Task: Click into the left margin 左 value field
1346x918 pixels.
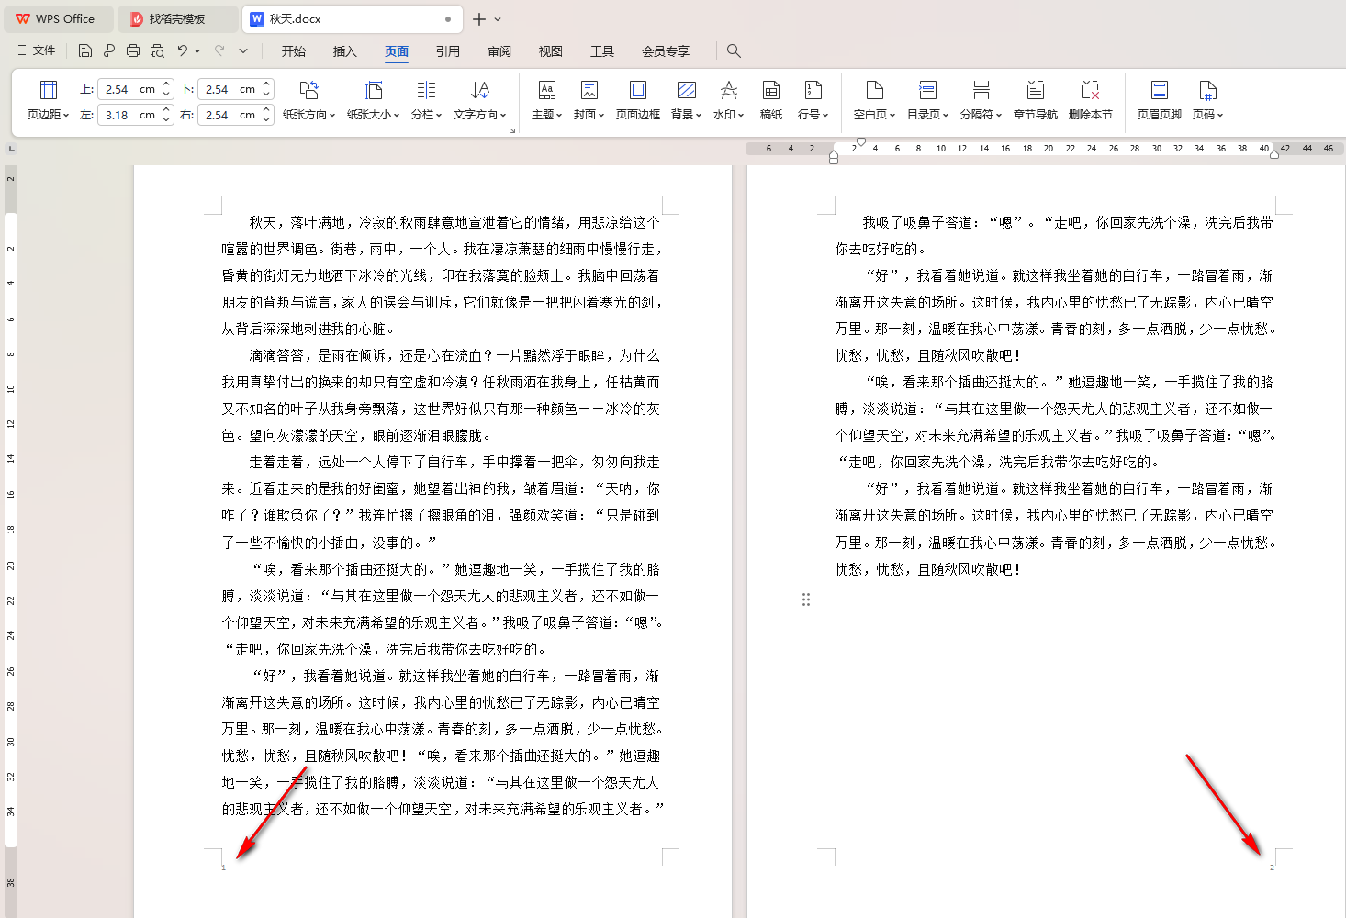Action: coord(129,115)
